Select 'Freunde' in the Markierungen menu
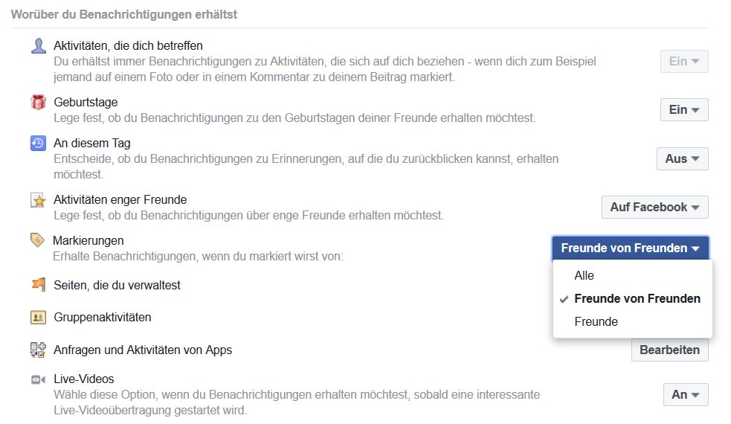The width and height of the screenshot is (731, 424). pyautogui.click(x=596, y=321)
